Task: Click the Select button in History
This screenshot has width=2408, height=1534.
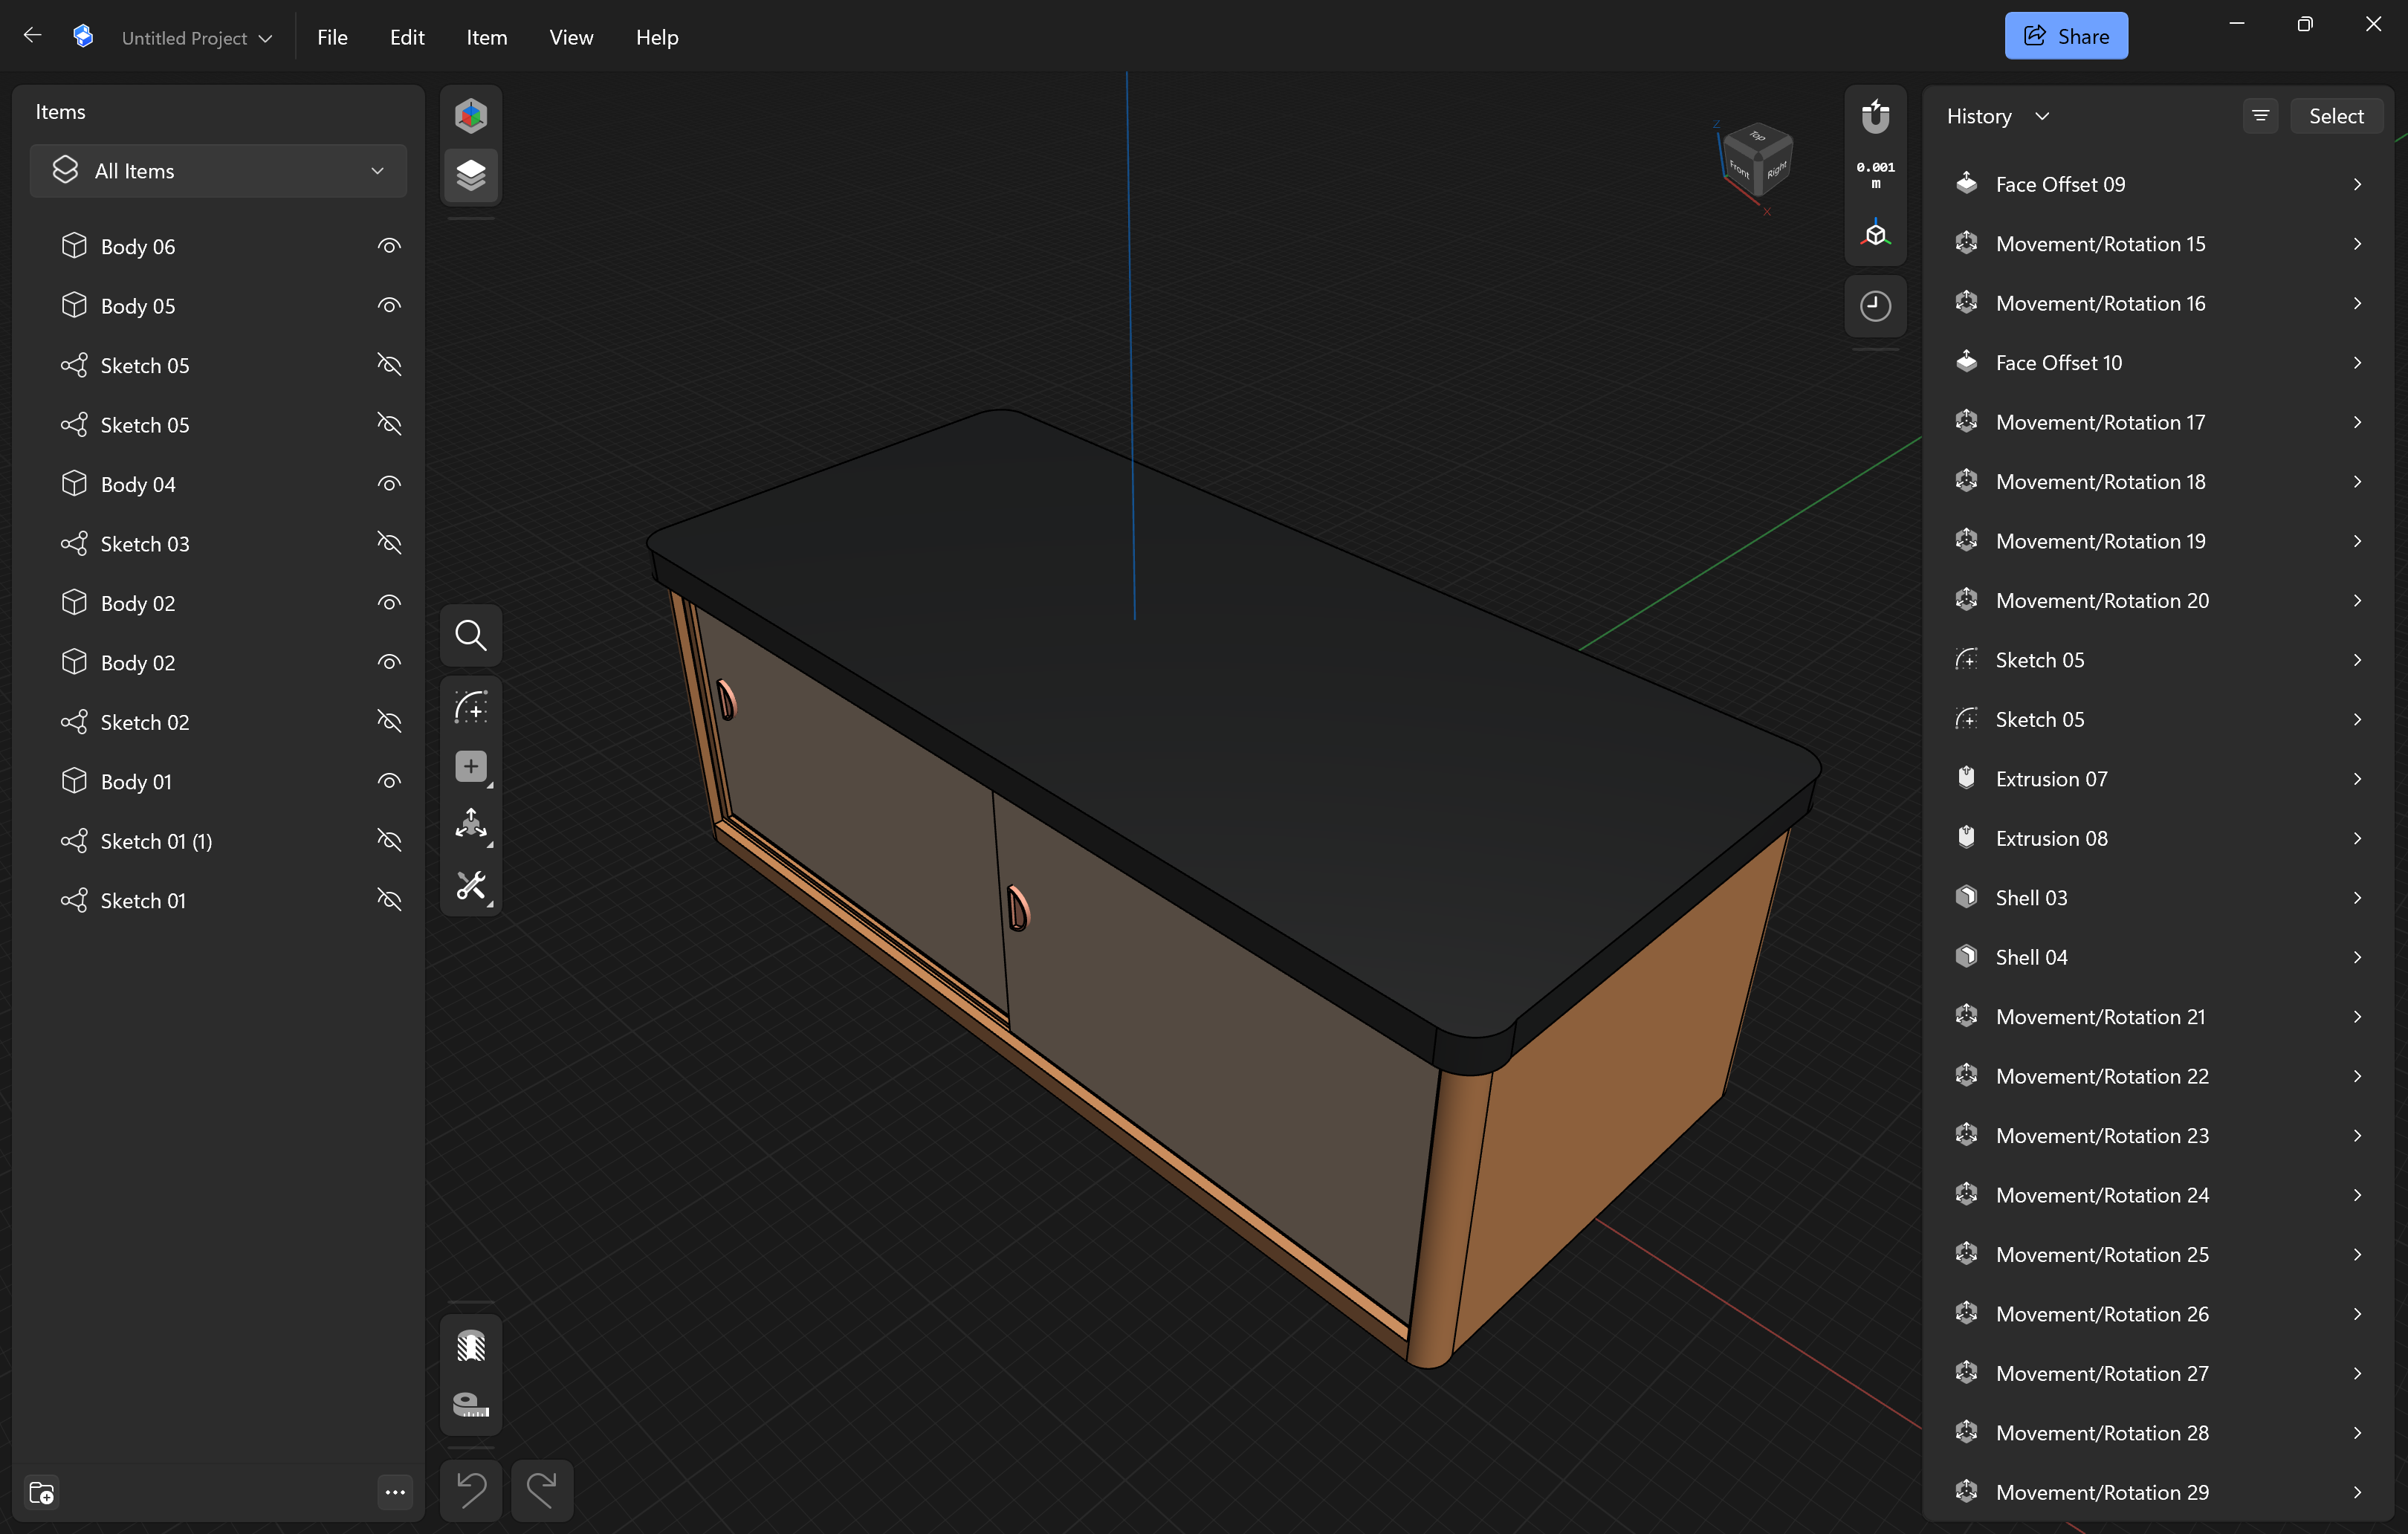Action: coord(2336,116)
